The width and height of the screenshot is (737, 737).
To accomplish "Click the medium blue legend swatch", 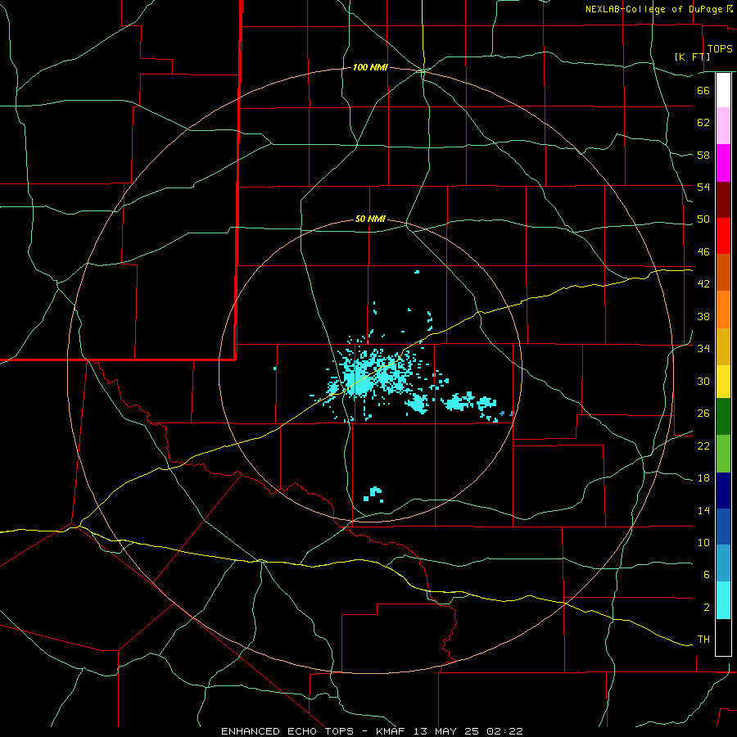I will (x=723, y=527).
